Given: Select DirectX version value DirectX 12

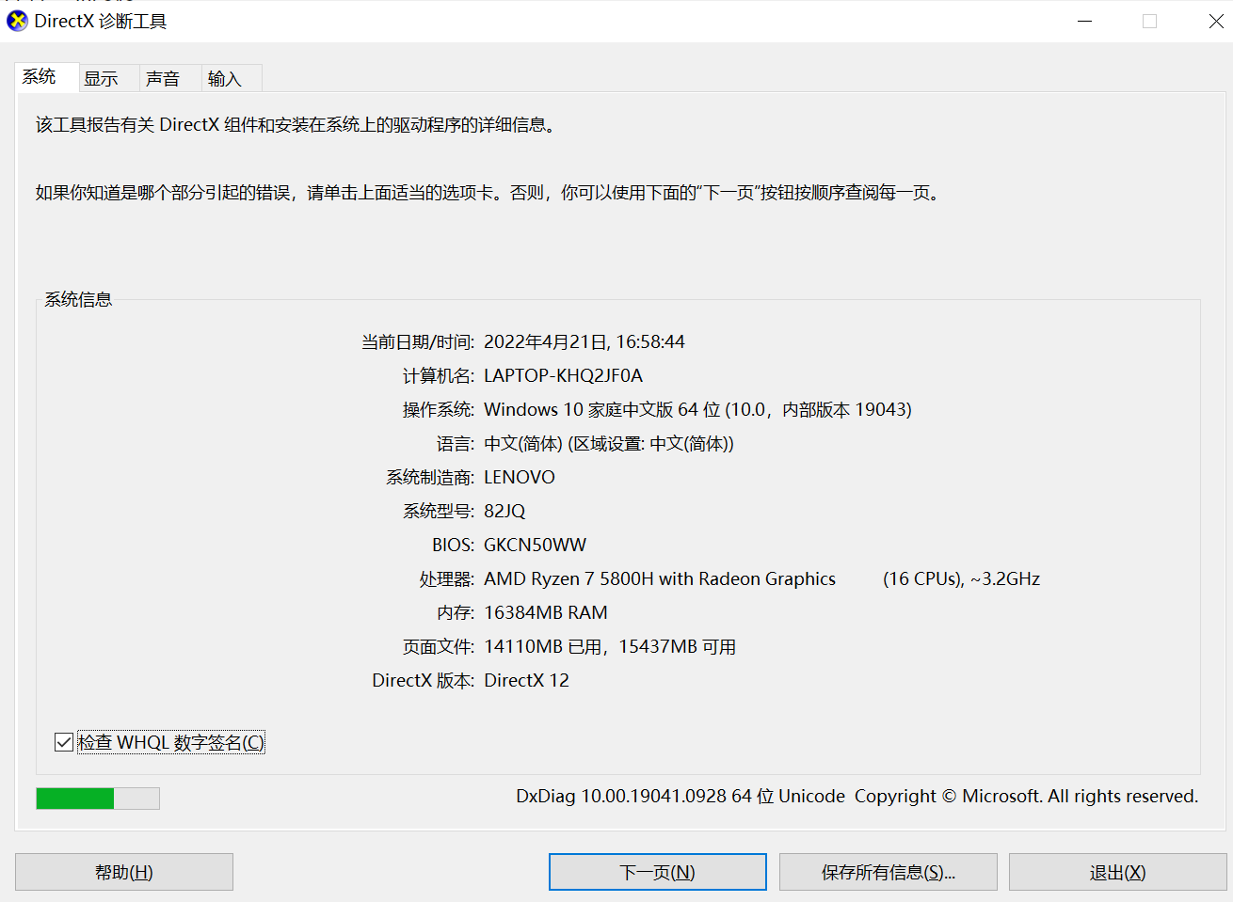Looking at the screenshot, I should 526,680.
